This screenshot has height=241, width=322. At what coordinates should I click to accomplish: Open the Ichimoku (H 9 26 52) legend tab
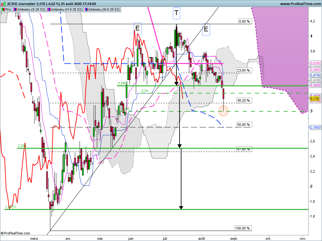click(x=65, y=9)
